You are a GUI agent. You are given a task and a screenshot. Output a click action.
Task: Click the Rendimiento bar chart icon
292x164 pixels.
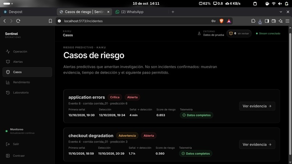8,82
